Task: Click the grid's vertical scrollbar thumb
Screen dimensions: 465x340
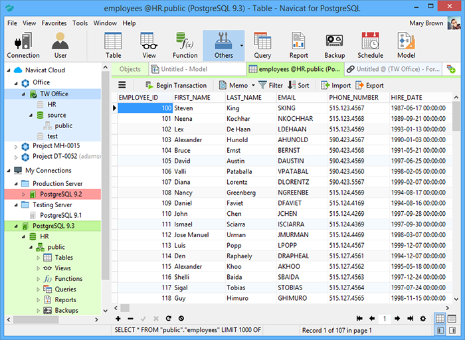Action: tap(456, 116)
